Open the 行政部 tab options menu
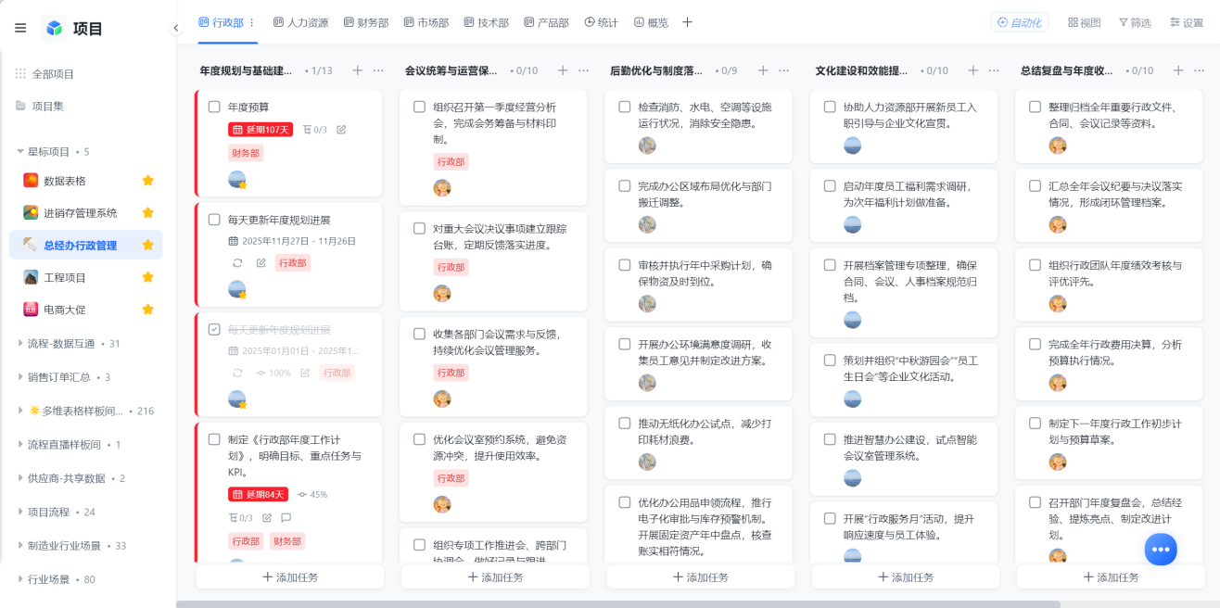This screenshot has height=608, width=1220. coord(251,22)
